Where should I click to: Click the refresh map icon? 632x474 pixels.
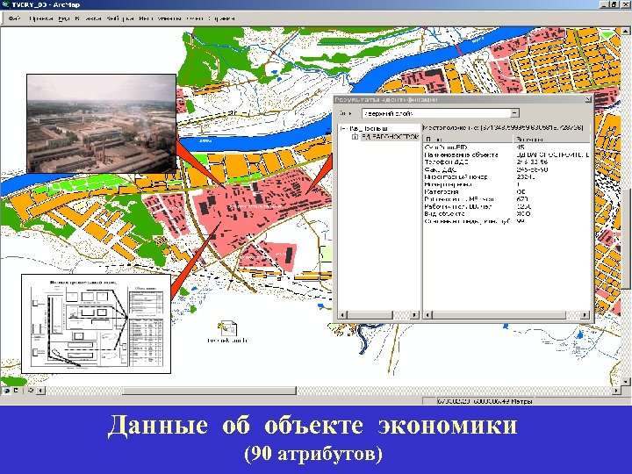click(31, 390)
